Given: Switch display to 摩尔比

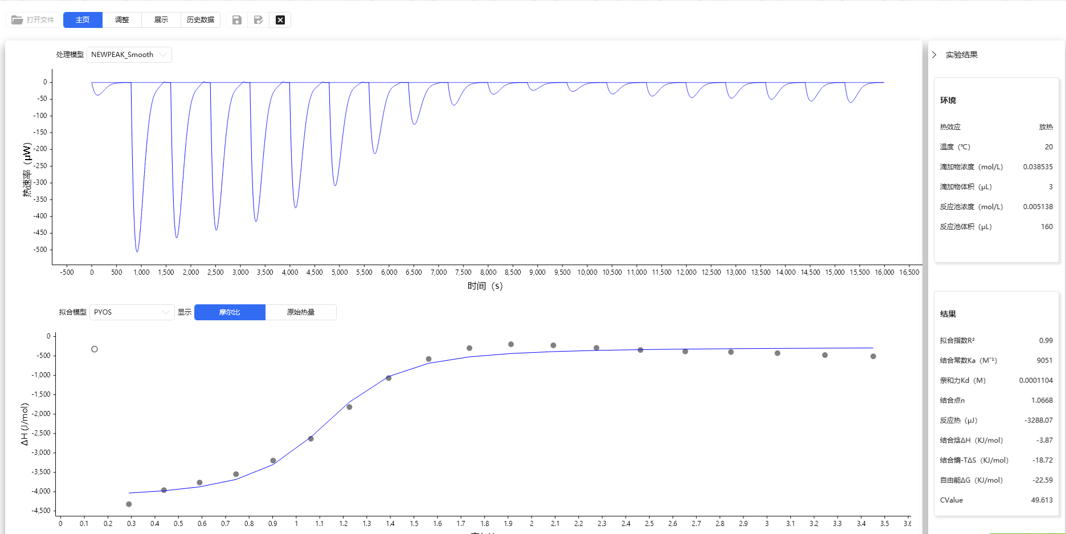Looking at the screenshot, I should [230, 312].
